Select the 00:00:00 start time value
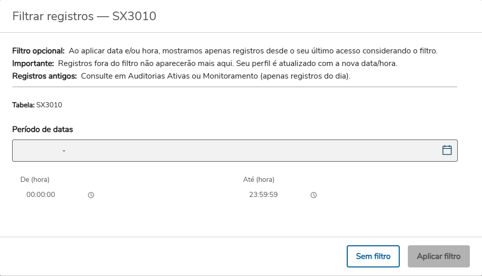Image resolution: width=482 pixels, height=276 pixels. click(x=41, y=194)
